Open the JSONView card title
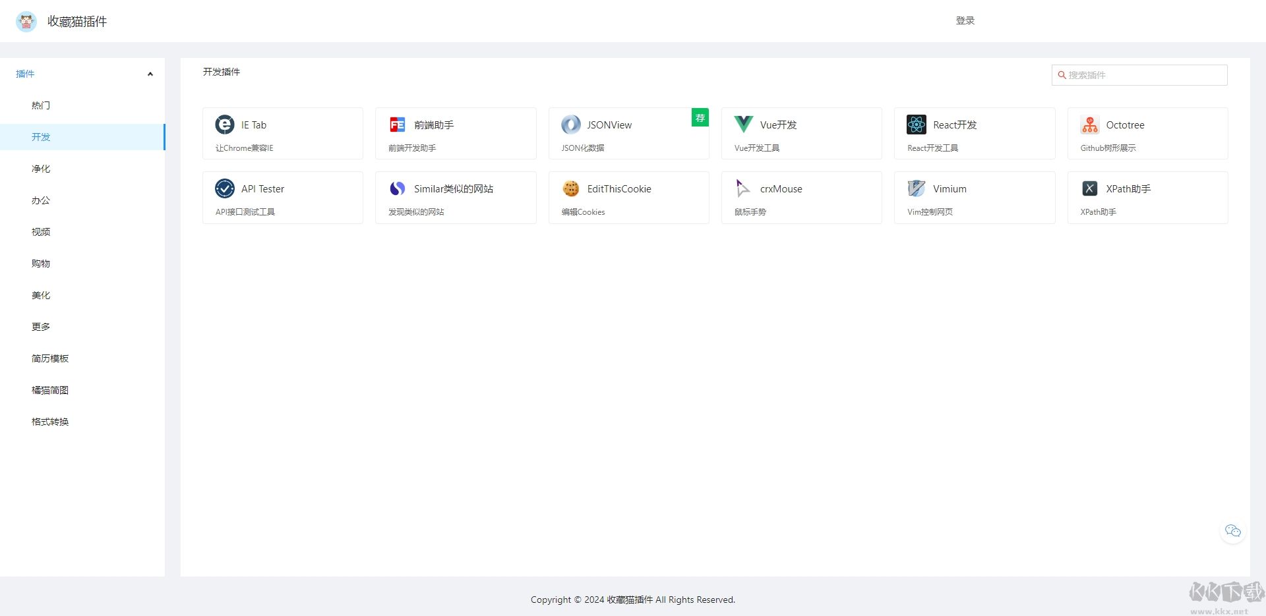 click(609, 125)
